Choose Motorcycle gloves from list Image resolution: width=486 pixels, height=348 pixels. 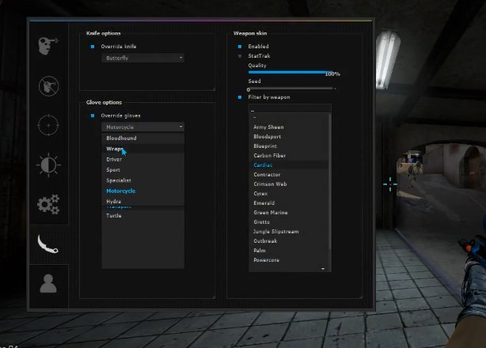(x=143, y=191)
